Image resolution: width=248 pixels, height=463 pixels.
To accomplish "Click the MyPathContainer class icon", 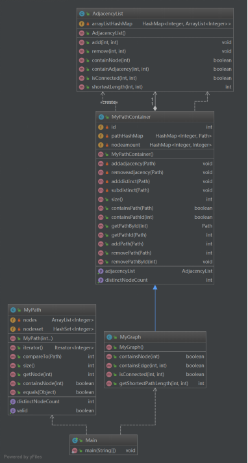I will [x=101, y=117].
